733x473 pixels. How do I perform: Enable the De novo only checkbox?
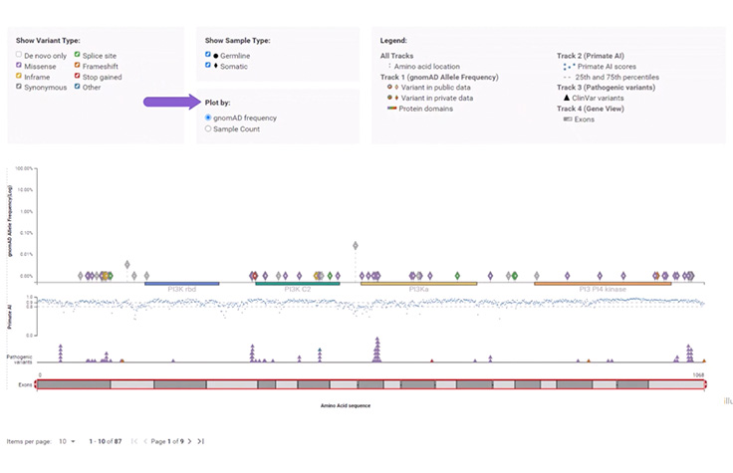pos(19,54)
